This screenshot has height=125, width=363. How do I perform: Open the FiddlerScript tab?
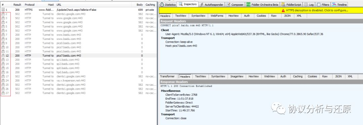tap(291, 5)
